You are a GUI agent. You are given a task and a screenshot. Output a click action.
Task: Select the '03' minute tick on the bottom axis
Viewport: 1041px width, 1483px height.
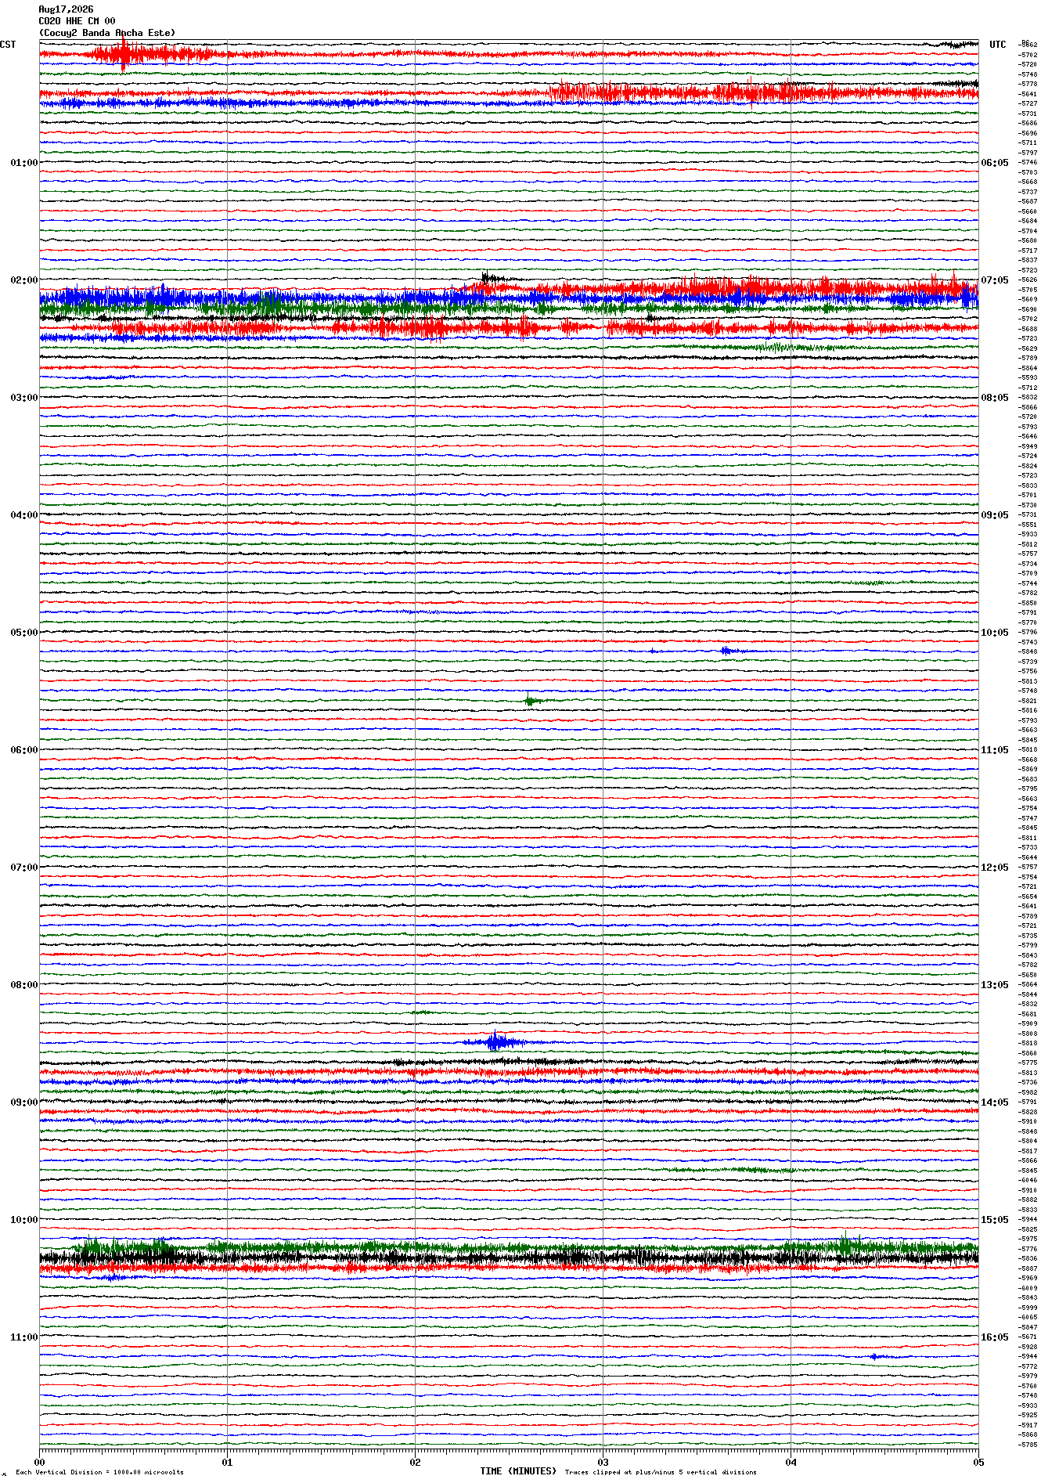(x=603, y=1462)
